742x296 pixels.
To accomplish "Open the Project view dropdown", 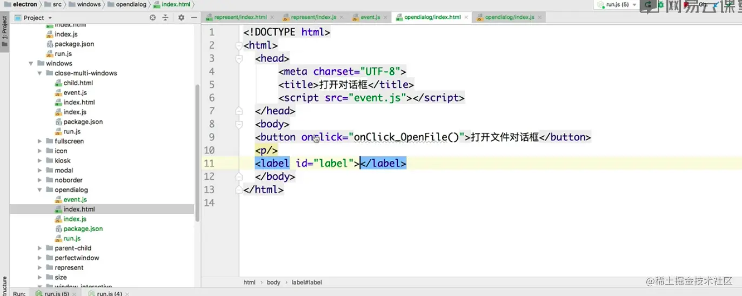I will 33,18.
